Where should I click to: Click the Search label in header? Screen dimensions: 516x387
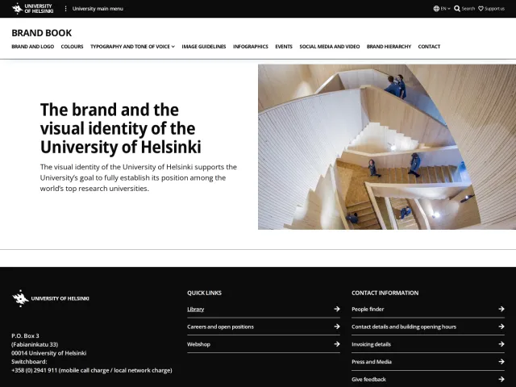468,9
